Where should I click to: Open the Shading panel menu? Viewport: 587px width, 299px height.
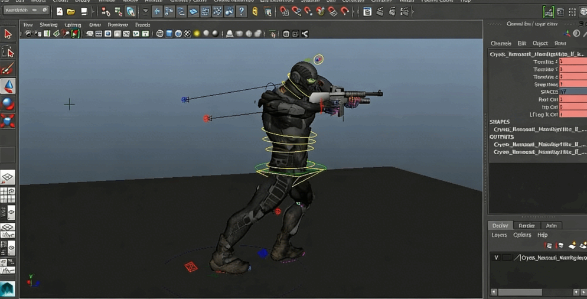click(48, 25)
